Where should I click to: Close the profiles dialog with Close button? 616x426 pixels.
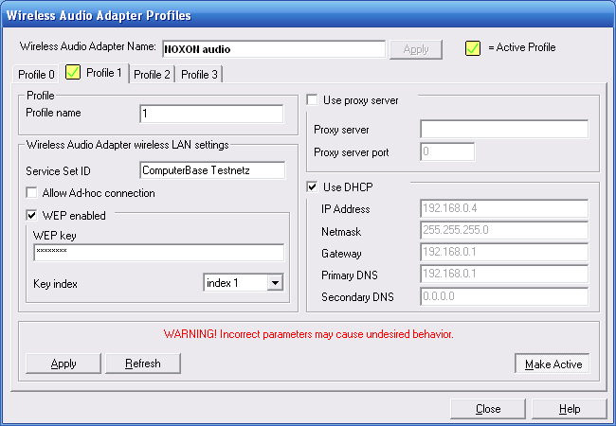click(488, 409)
